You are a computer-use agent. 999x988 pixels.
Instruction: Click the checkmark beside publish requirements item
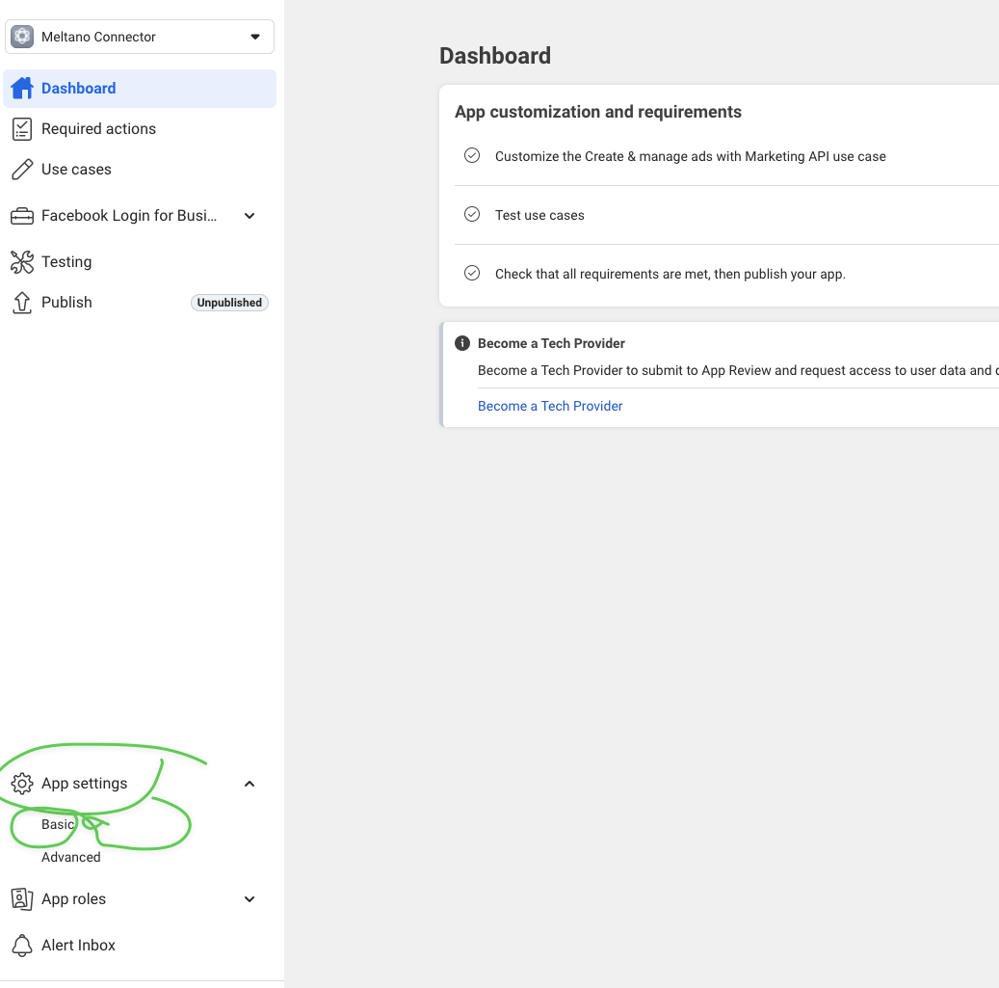(x=471, y=273)
